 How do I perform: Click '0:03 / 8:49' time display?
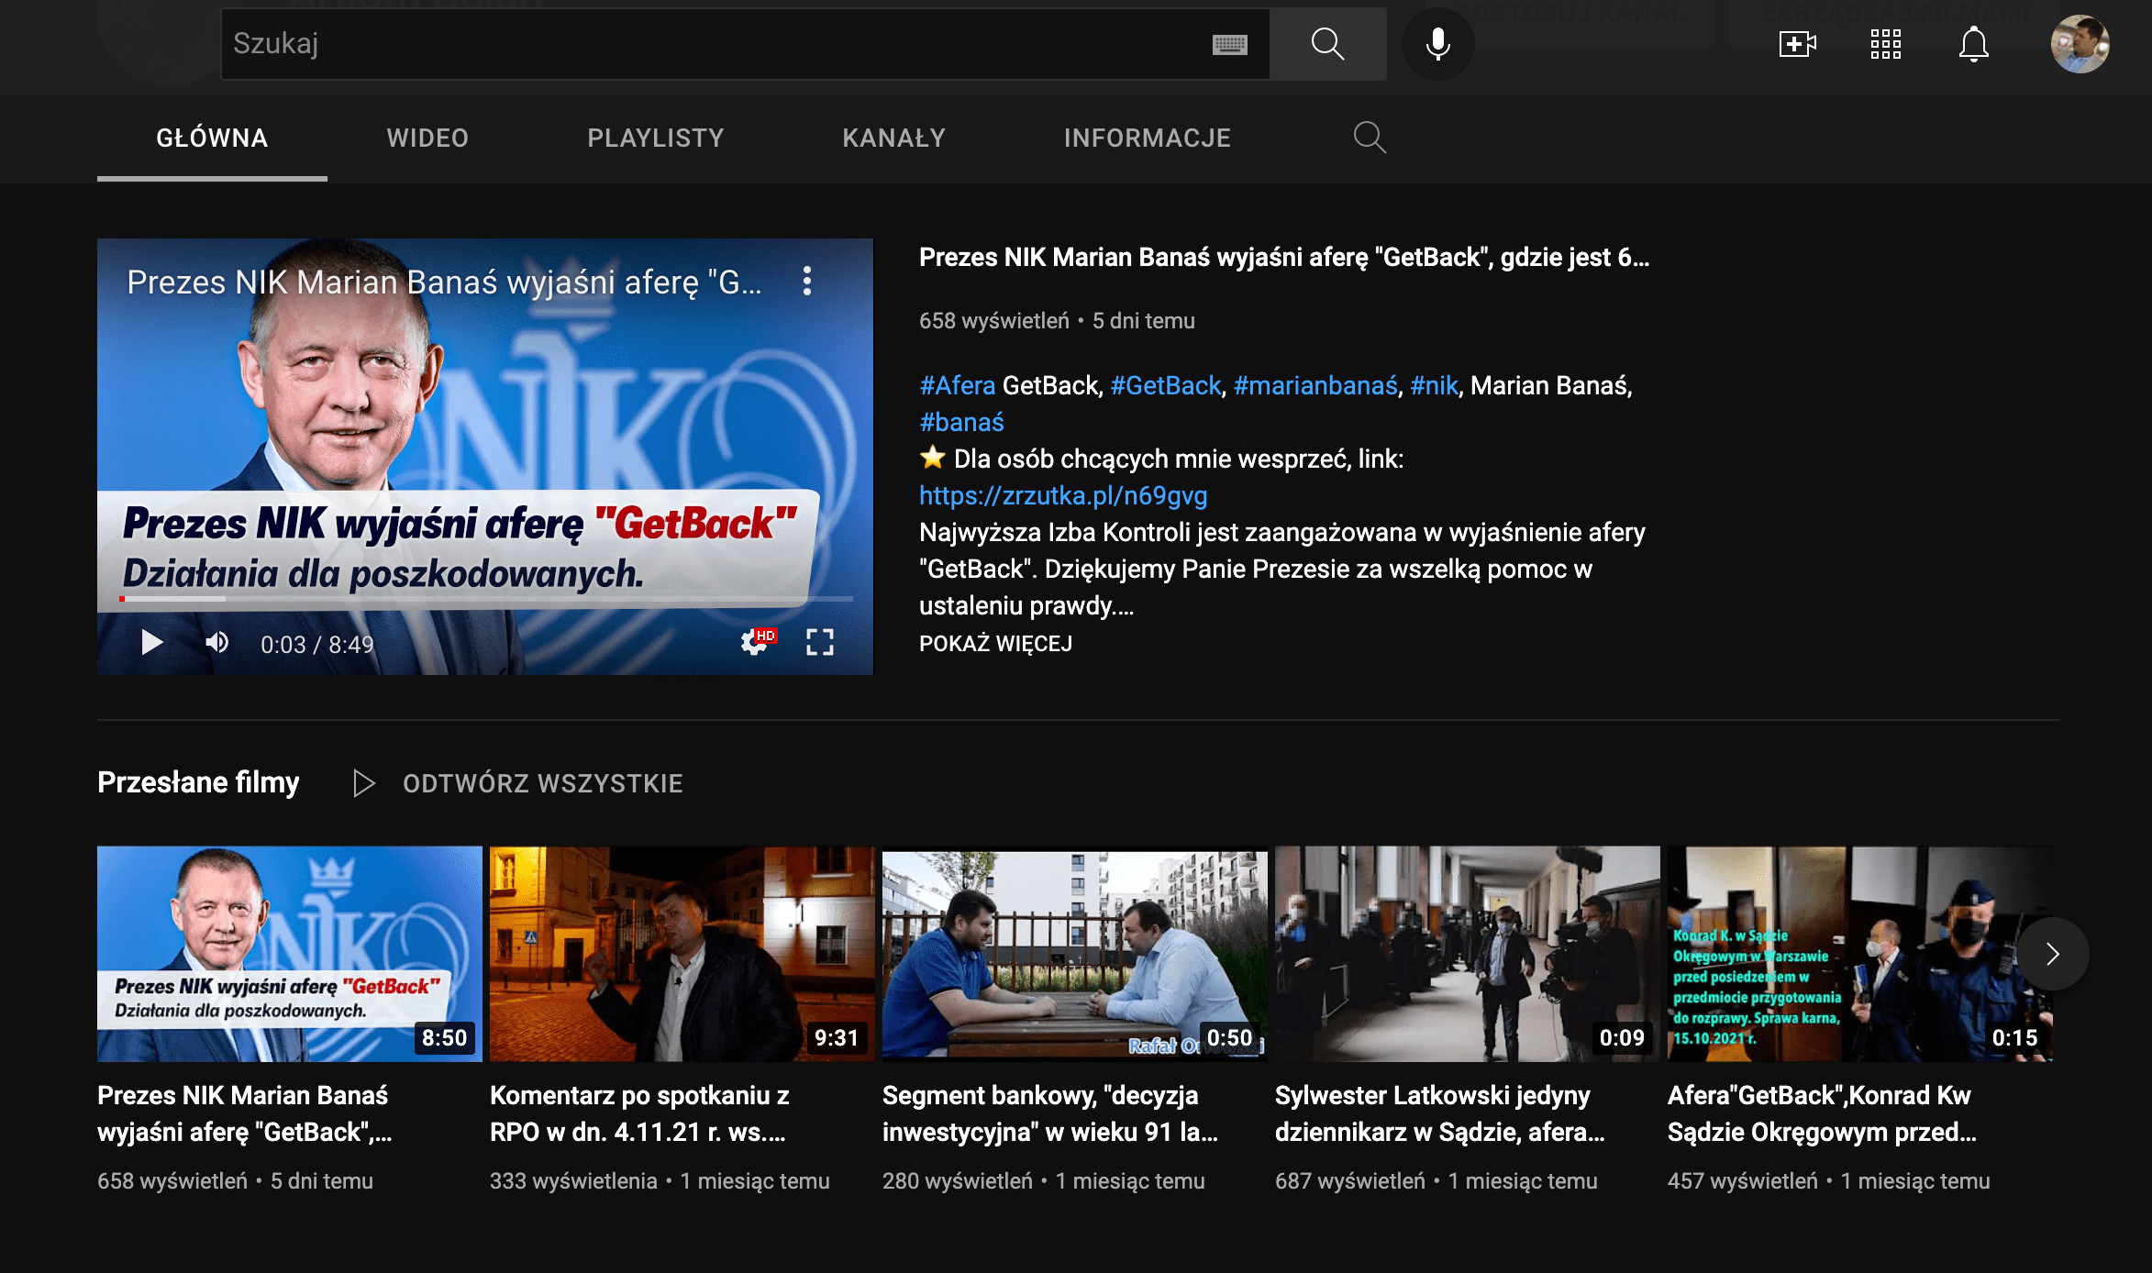point(317,645)
